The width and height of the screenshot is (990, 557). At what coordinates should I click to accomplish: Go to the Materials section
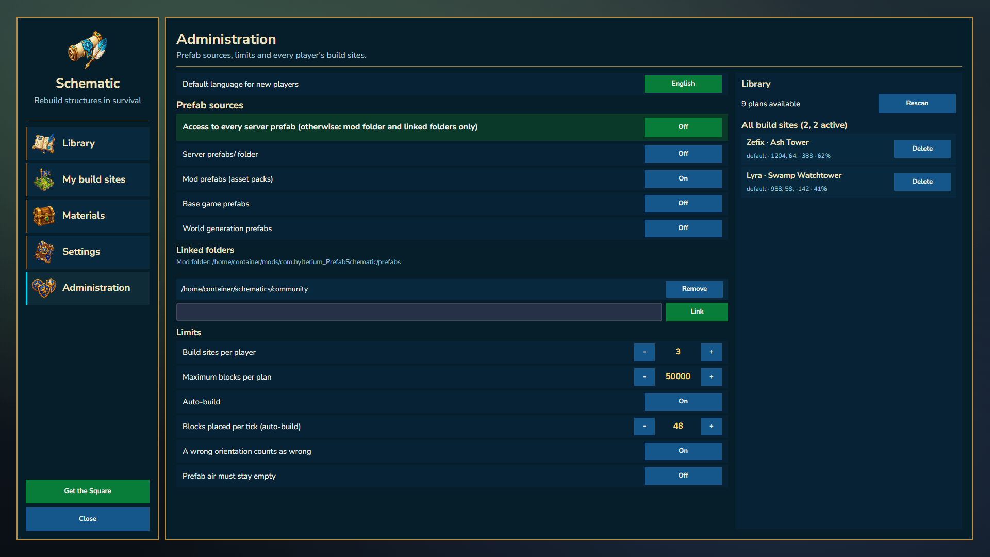[x=88, y=216]
